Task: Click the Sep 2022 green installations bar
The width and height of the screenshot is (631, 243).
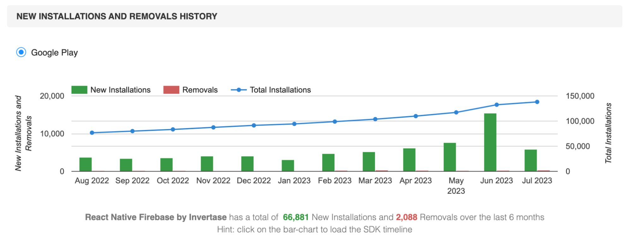Action: [126, 165]
